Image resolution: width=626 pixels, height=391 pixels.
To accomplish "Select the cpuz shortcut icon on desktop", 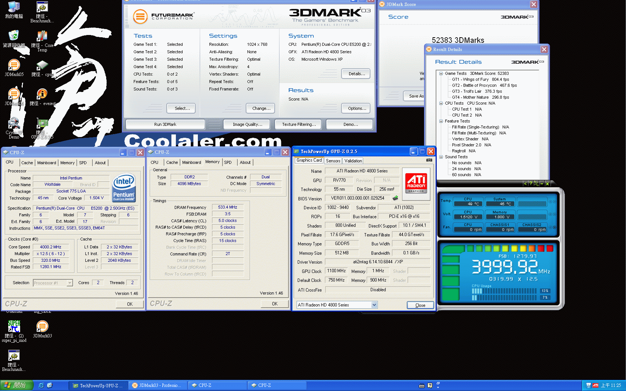I will [42, 68].
